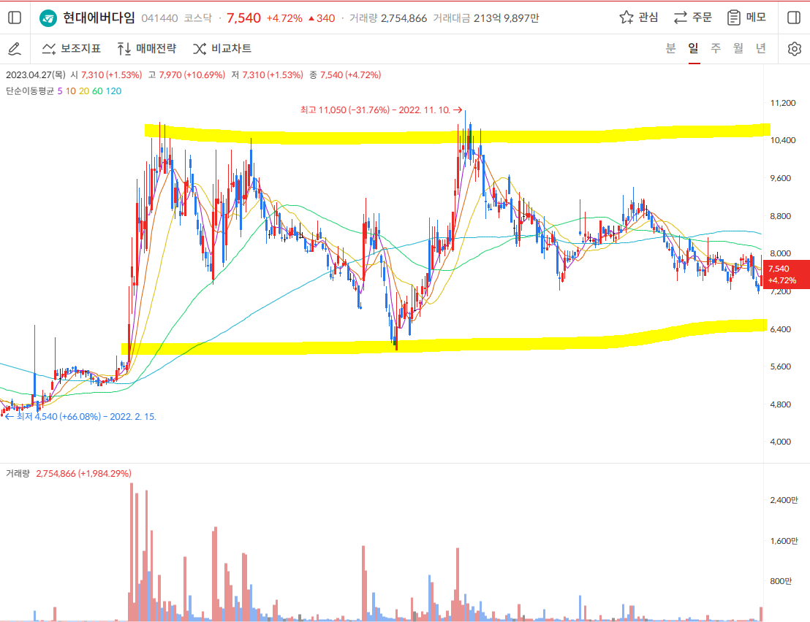Click the 4,000 price axis label
The image size is (810, 622).
click(781, 442)
